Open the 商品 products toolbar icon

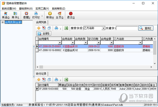coord(6,15)
